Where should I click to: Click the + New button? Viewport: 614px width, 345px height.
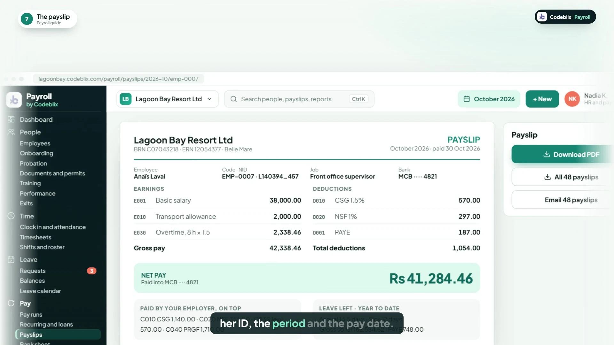point(542,99)
